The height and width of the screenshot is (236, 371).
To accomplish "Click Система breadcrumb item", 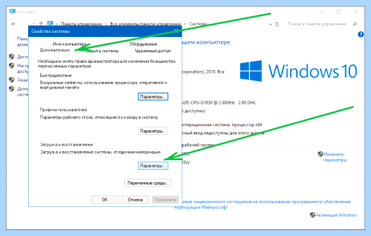I will point(198,24).
